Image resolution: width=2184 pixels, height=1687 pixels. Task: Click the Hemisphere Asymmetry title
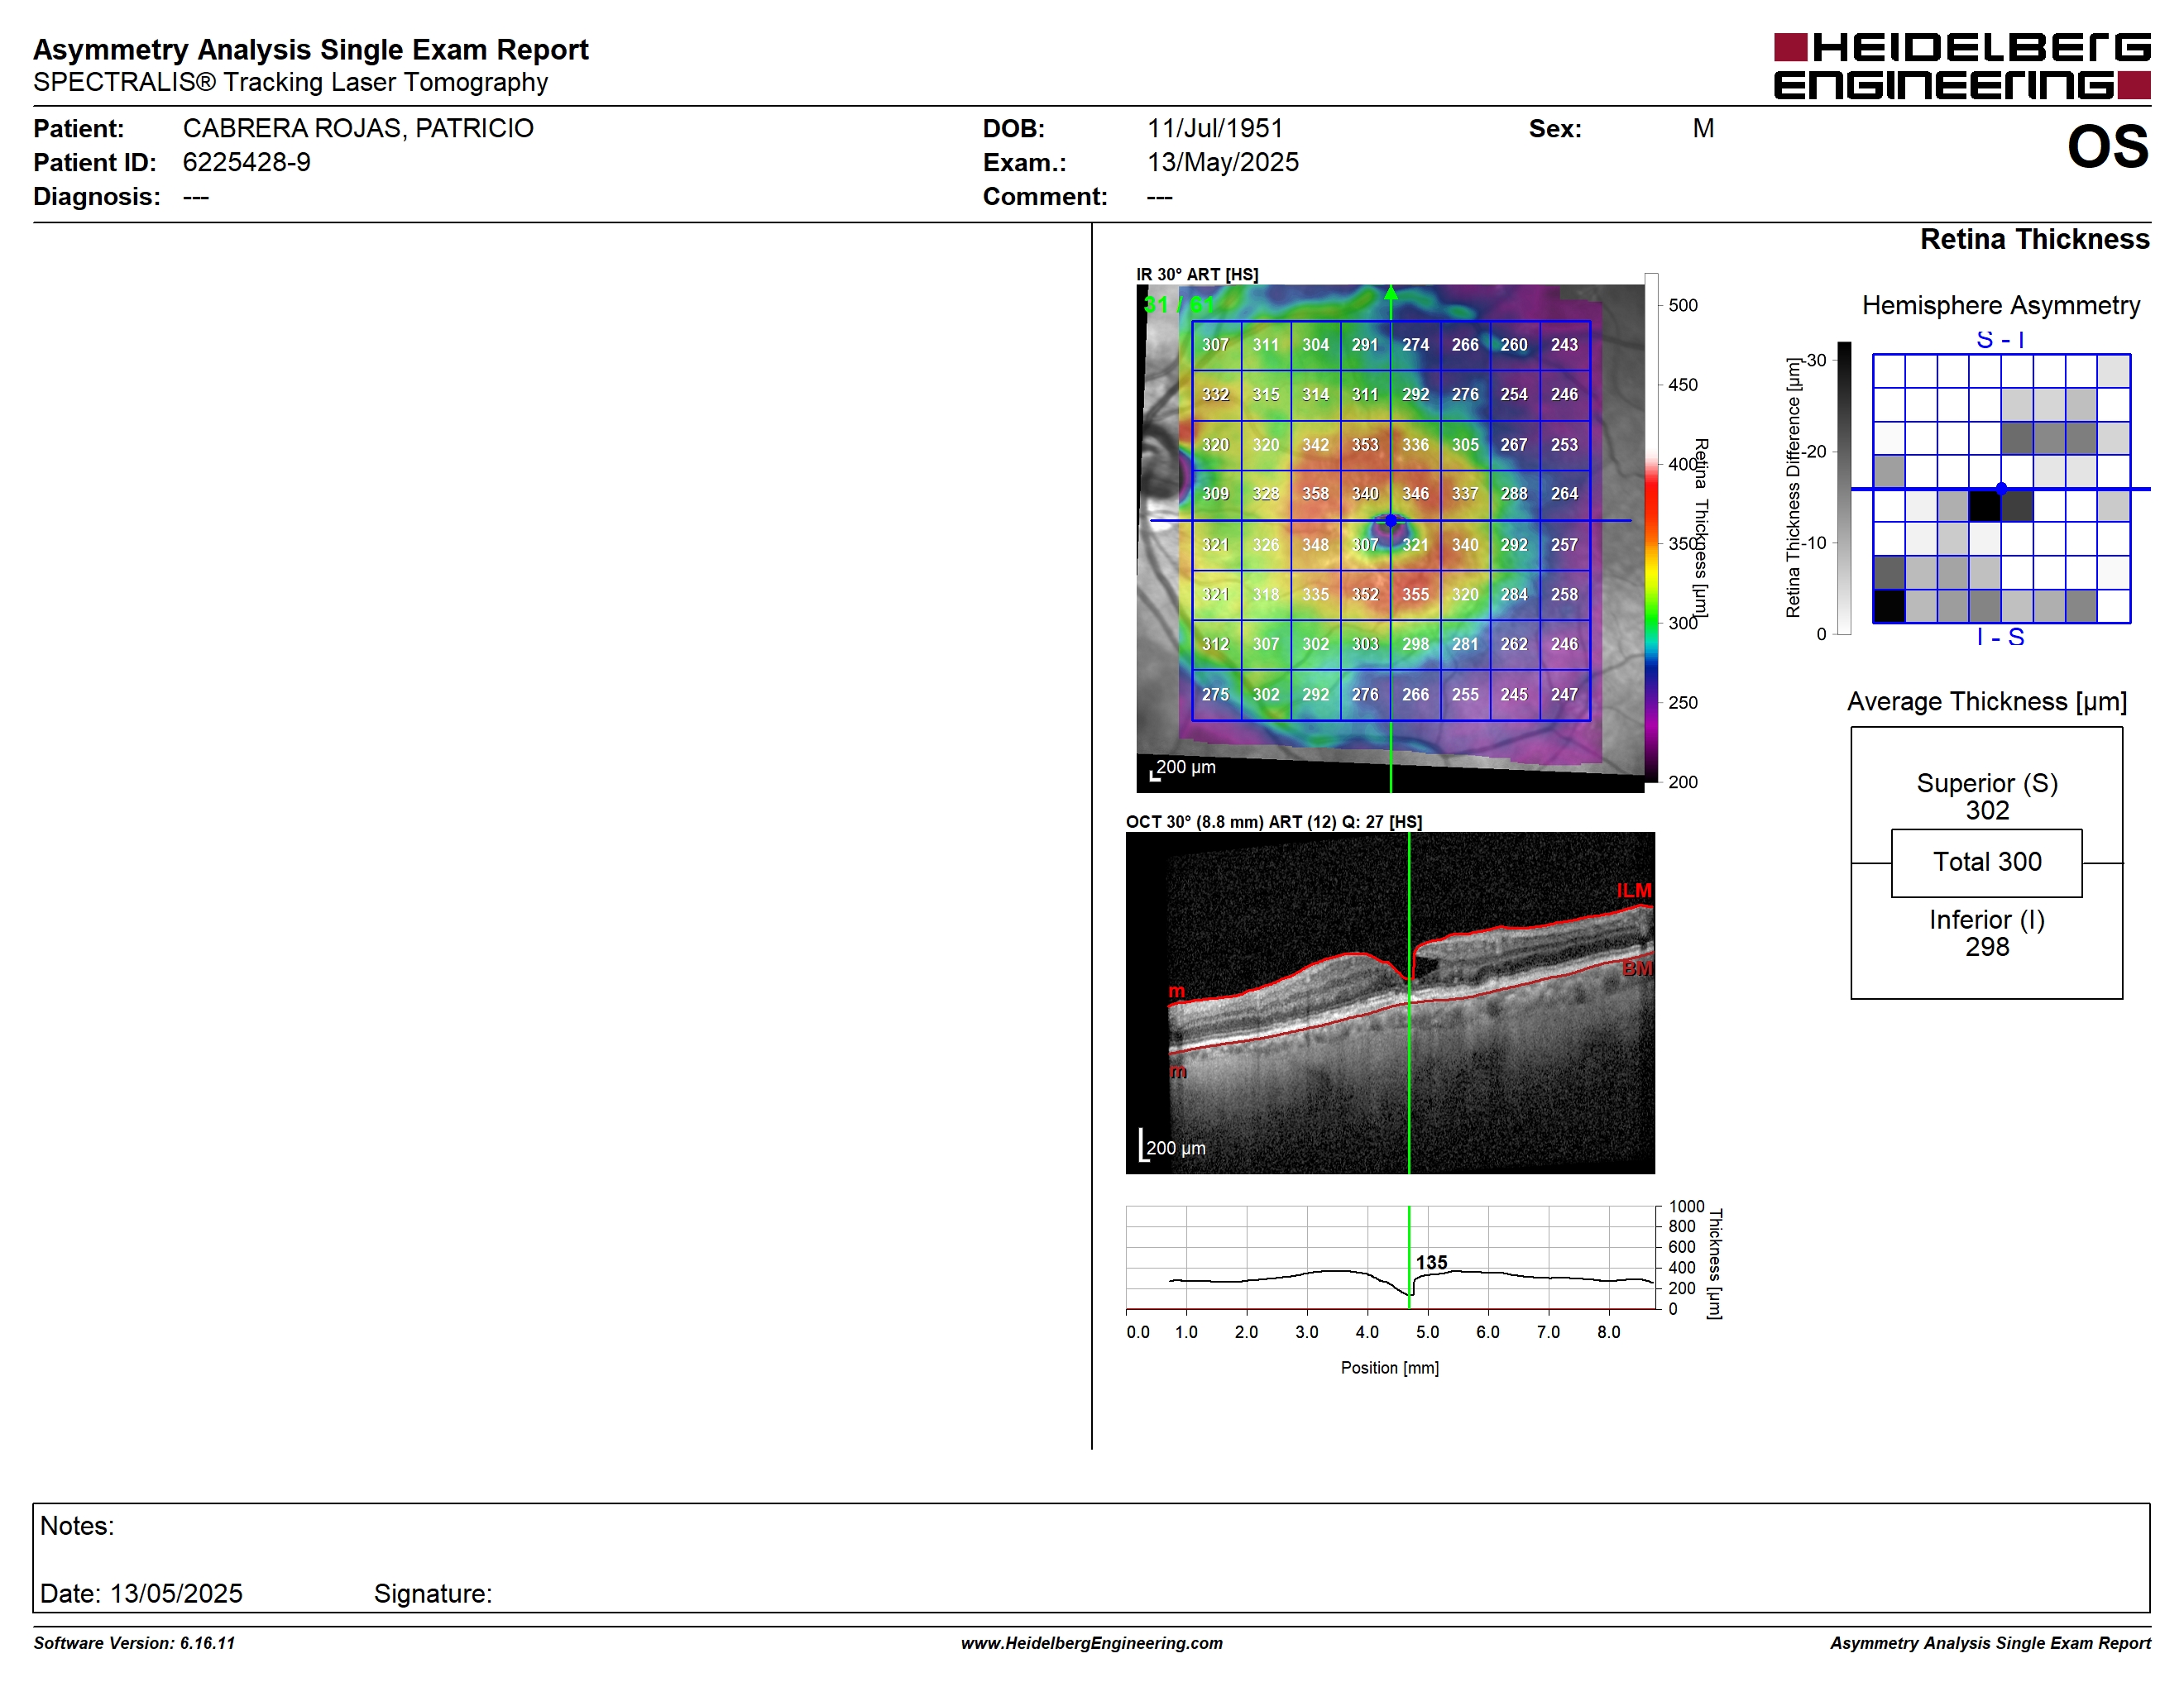coord(2000,305)
